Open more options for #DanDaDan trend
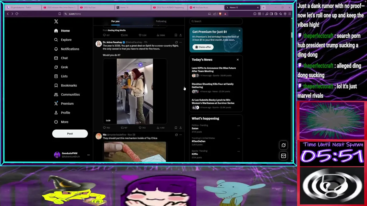The width and height of the screenshot is (367, 206). click(239, 138)
